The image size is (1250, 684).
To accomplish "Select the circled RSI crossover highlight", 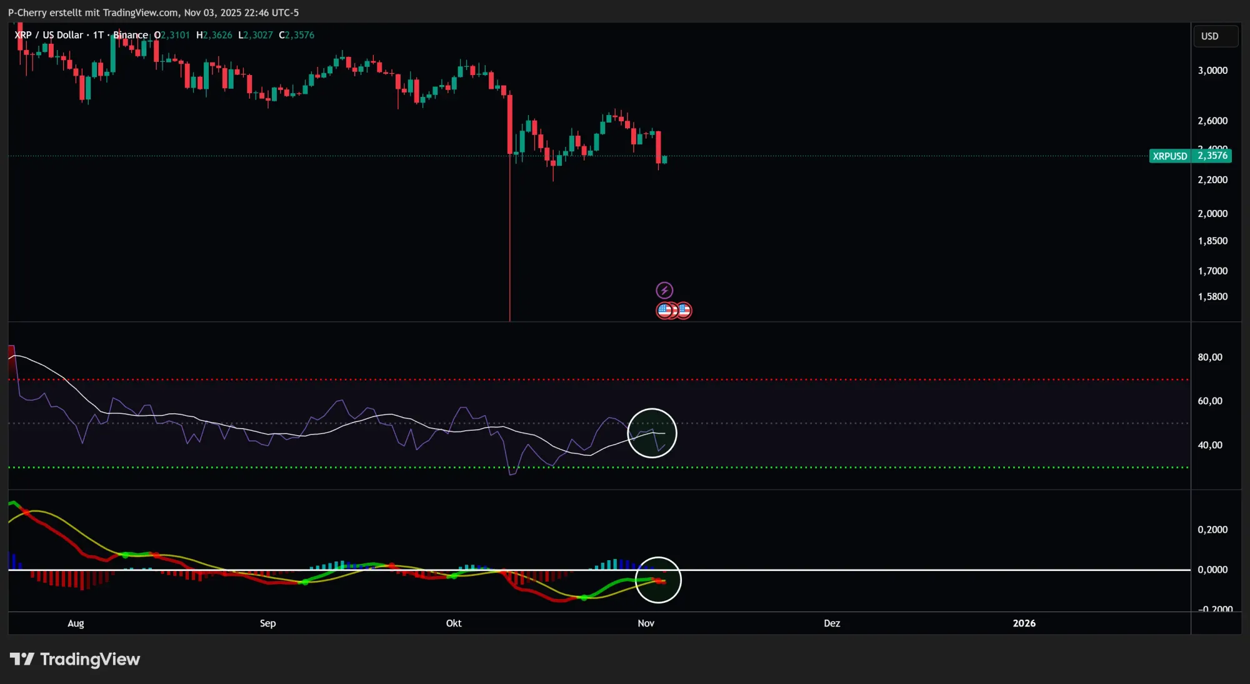I will 652,432.
